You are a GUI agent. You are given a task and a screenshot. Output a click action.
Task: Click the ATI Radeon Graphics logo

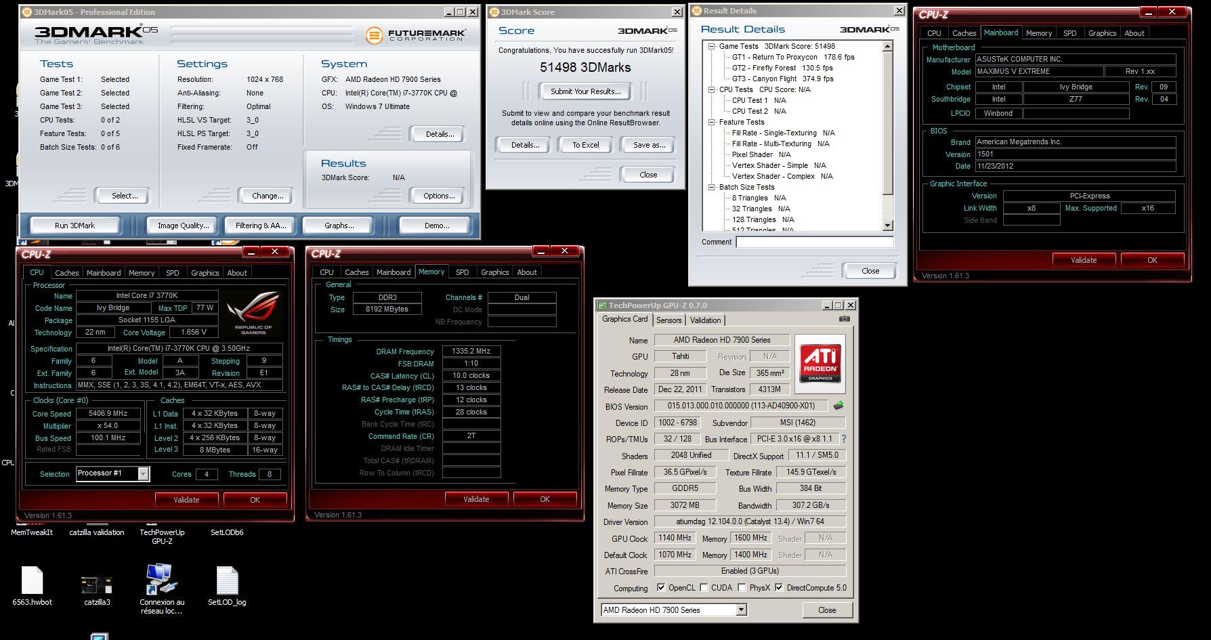point(820,364)
